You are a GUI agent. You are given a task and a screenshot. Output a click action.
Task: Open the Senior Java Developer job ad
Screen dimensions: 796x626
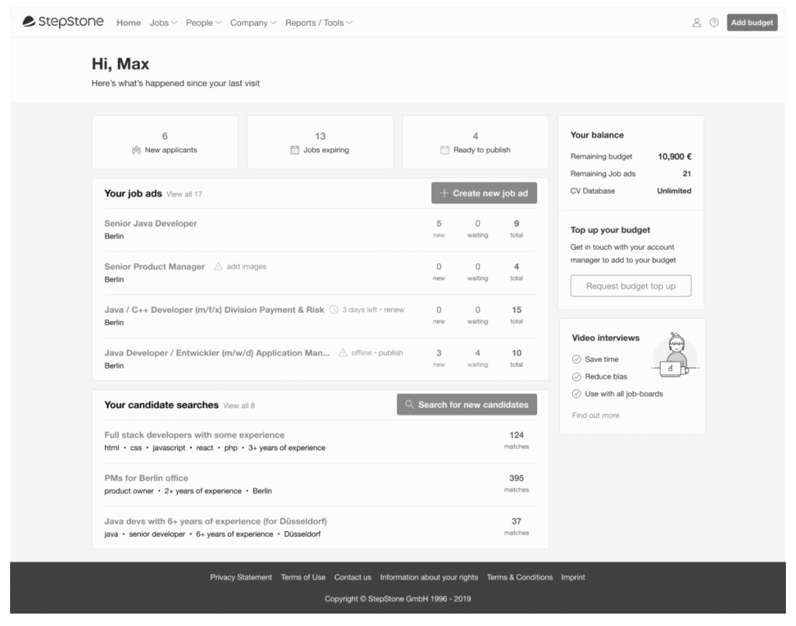tap(151, 224)
